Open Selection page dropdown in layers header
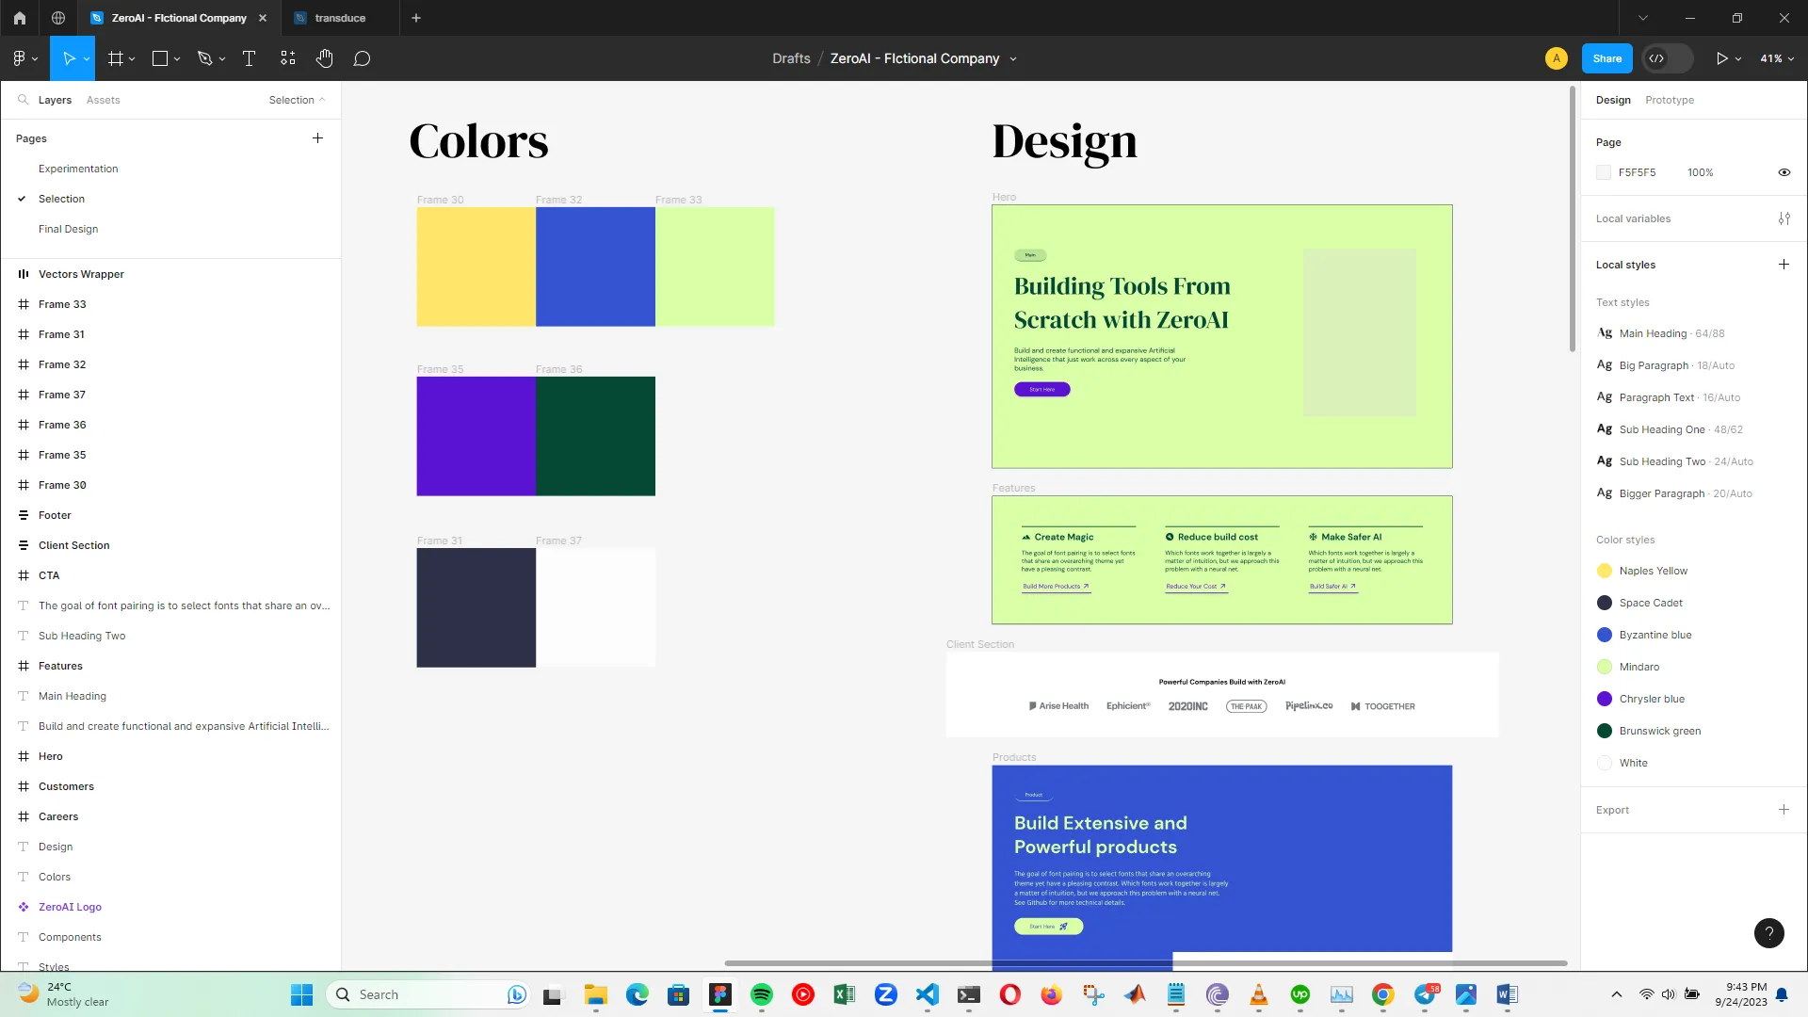 [297, 100]
